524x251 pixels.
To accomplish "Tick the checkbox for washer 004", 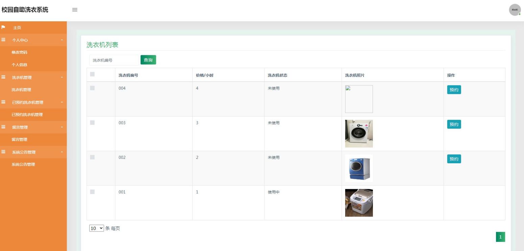I will click(92, 88).
